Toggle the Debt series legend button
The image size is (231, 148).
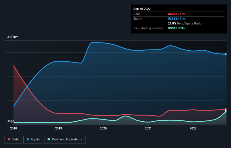[x=14, y=140]
